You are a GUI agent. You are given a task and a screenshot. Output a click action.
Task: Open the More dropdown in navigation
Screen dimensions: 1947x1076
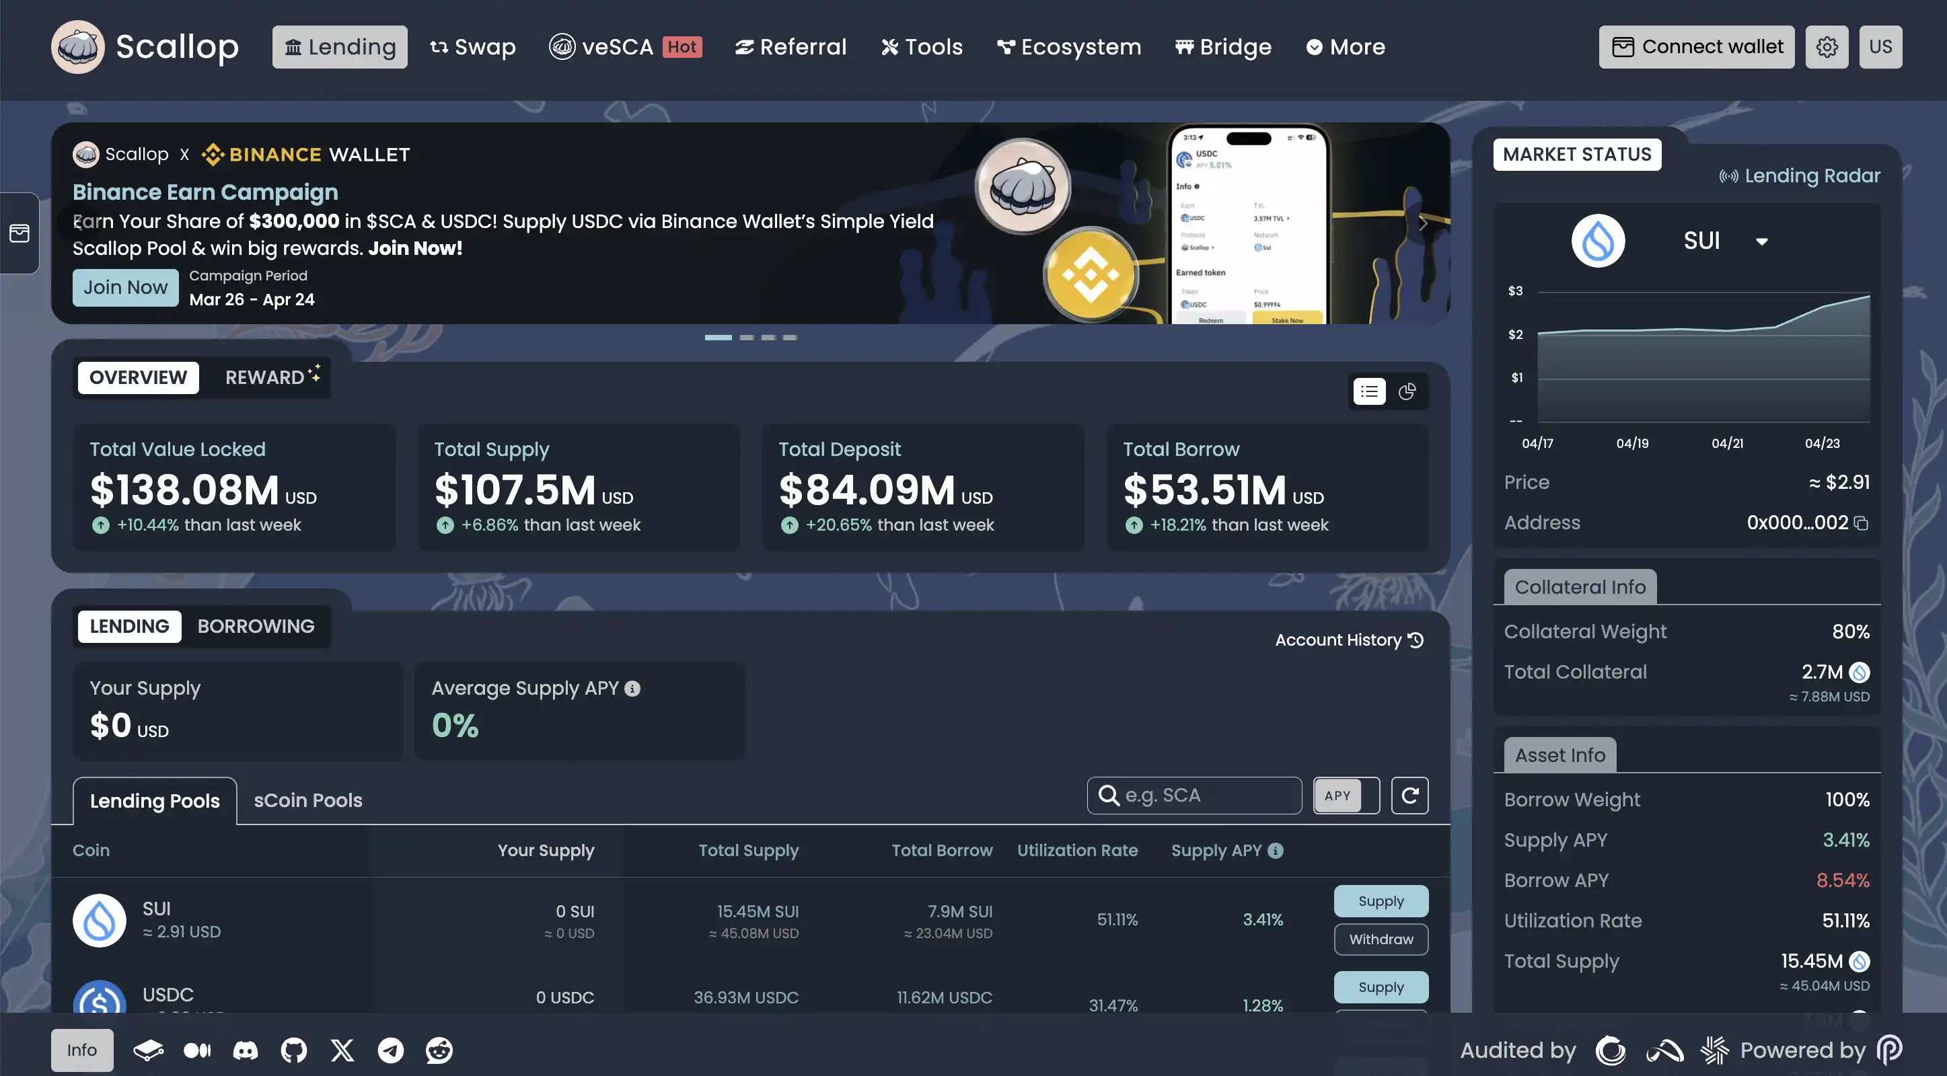coord(1346,47)
